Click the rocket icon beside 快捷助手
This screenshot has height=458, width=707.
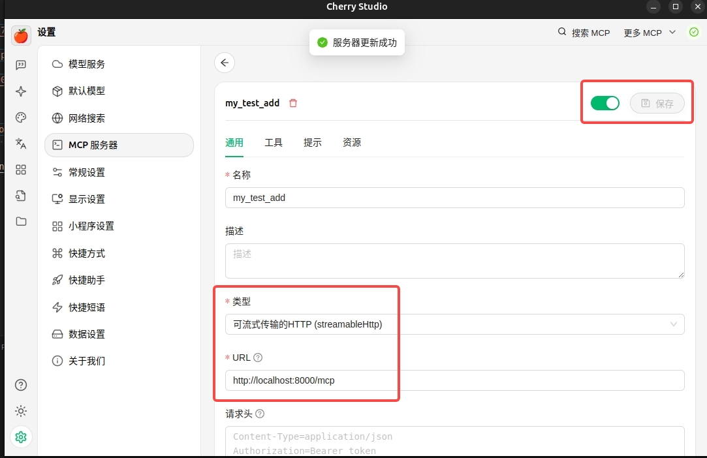click(x=57, y=280)
